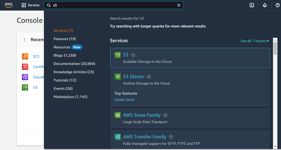Click the AWS home logo
The image size is (281, 150).
coord(8,5)
